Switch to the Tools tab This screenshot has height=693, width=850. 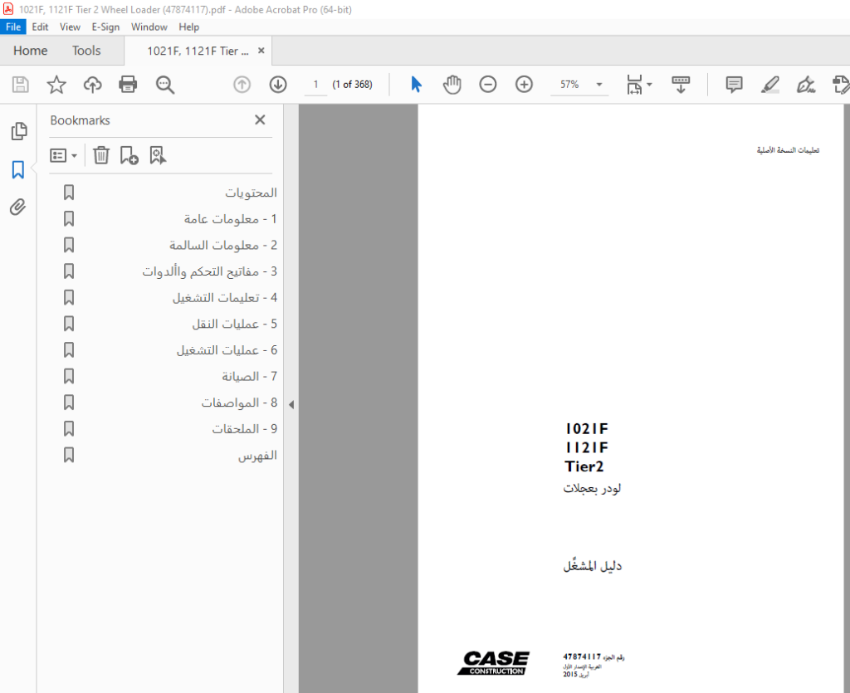pos(86,51)
